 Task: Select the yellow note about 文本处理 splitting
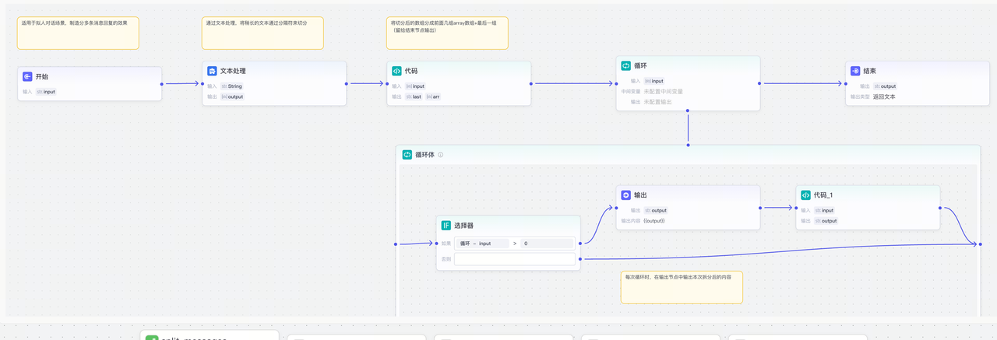262,33
